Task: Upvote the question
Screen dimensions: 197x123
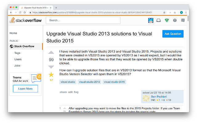Action: (51, 52)
